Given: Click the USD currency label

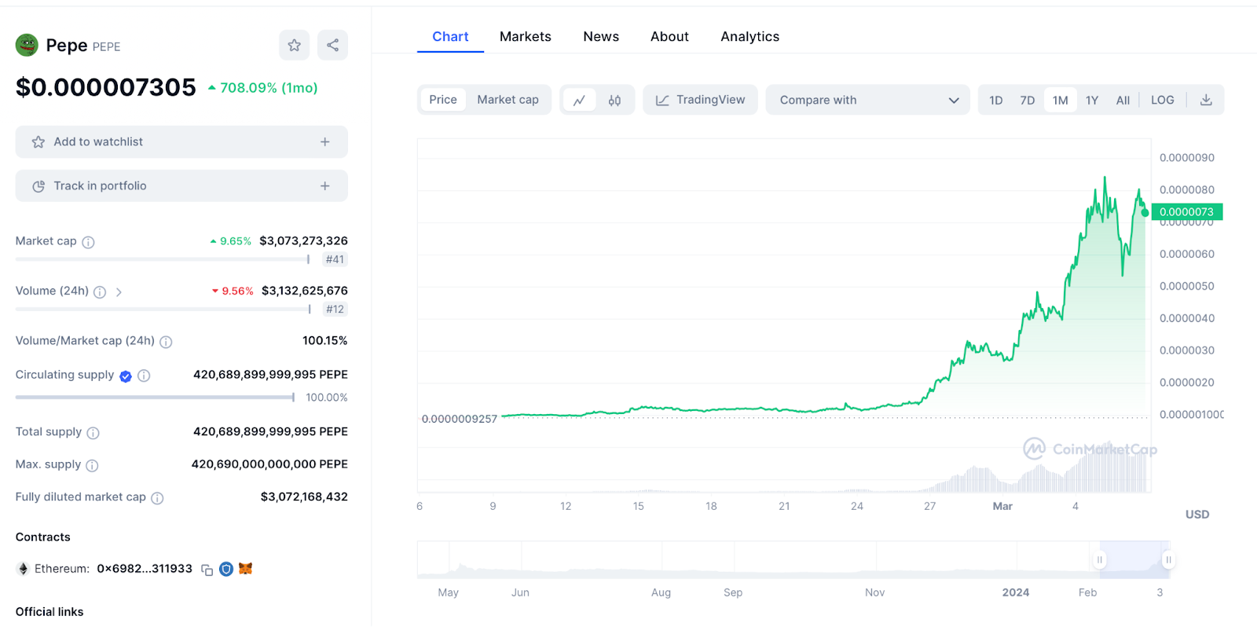Looking at the screenshot, I should pyautogui.click(x=1197, y=515).
